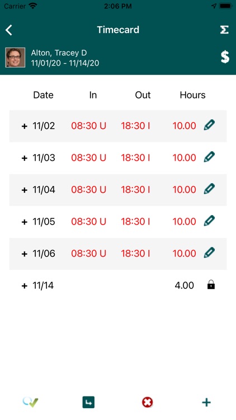
Task: Tap the teal arrow icon in bottom toolbar
Action: tap(88, 402)
